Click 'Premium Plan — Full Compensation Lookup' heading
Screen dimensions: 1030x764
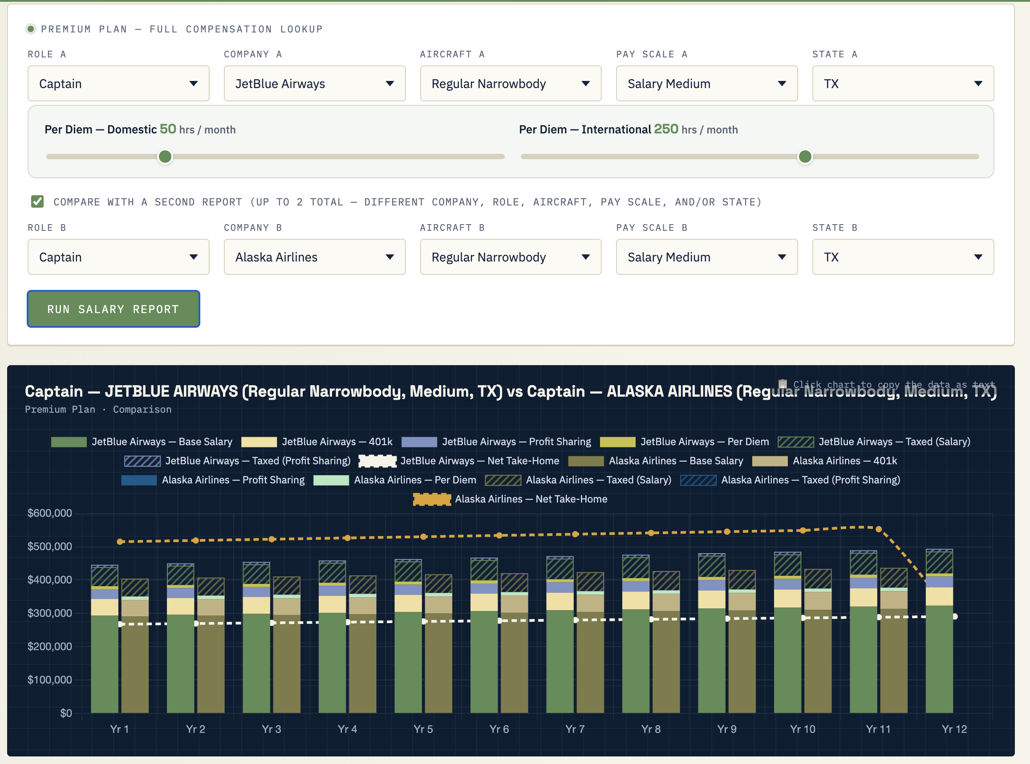tap(182, 29)
